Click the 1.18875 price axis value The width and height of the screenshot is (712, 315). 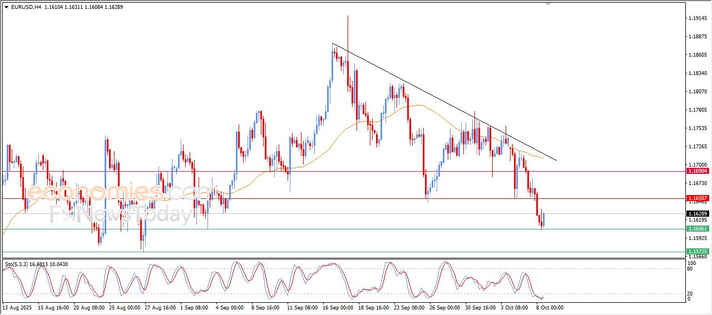click(x=697, y=37)
